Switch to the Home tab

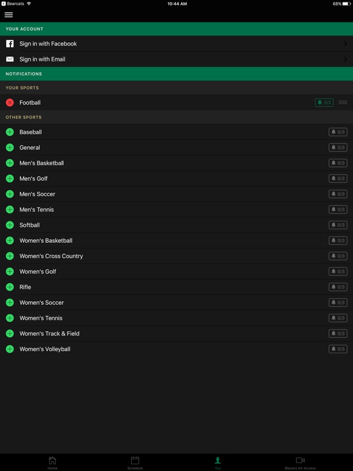[52, 462]
